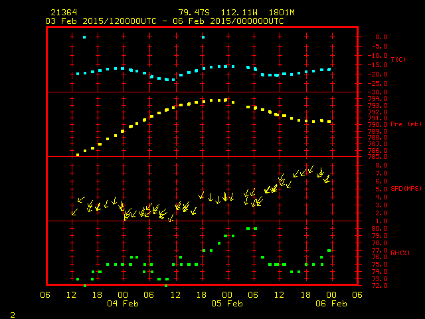Click the 05 Feb date marker

click(x=227, y=303)
